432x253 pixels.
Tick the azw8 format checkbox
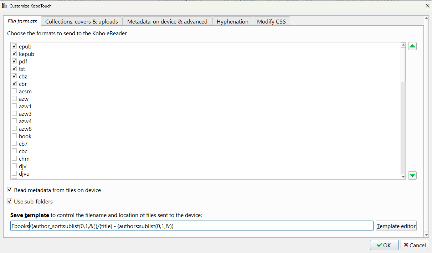pos(14,129)
